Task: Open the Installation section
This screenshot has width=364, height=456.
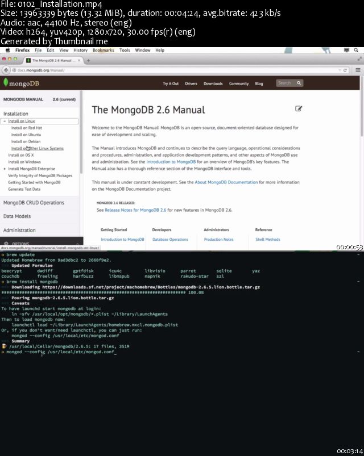Action: pyautogui.click(x=16, y=114)
